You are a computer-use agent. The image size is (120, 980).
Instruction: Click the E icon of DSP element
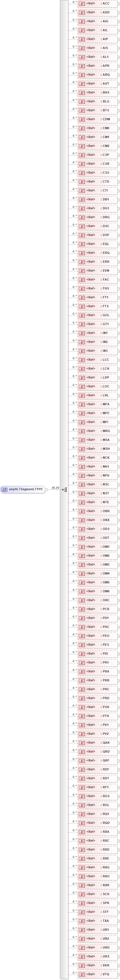(82, 235)
